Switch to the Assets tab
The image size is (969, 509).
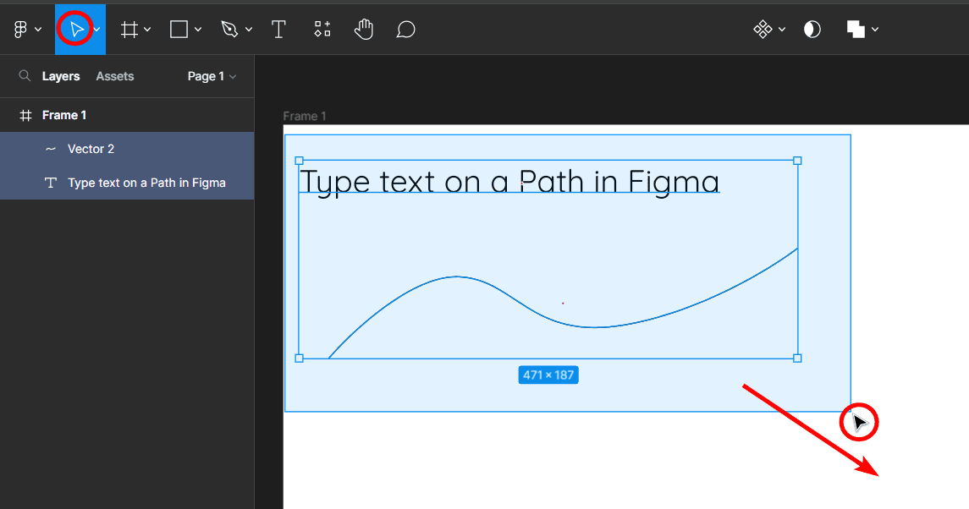(115, 76)
